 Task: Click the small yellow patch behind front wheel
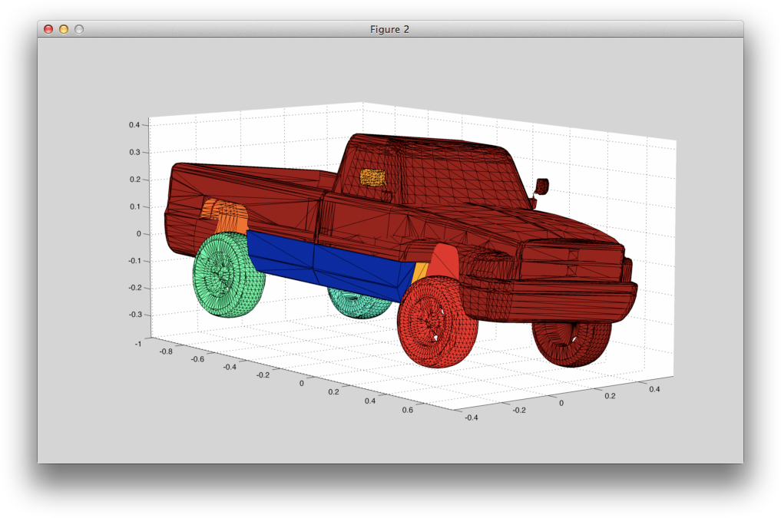420,272
